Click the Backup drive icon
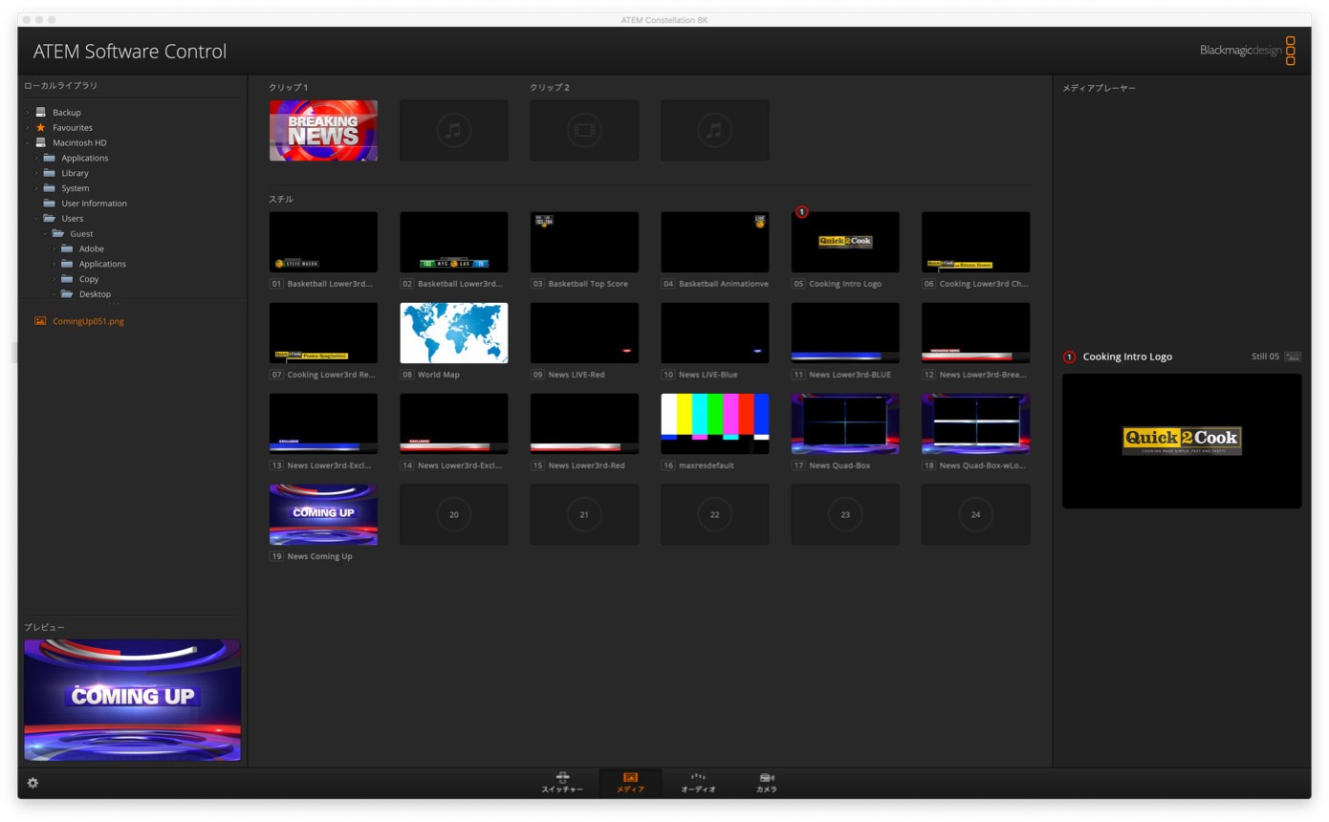1329x822 pixels. tap(40, 112)
